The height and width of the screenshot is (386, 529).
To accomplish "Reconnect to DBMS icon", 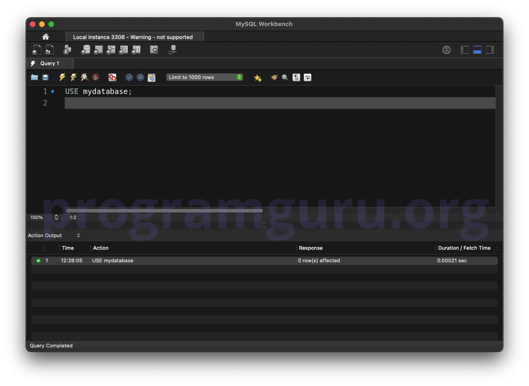I will tap(172, 49).
